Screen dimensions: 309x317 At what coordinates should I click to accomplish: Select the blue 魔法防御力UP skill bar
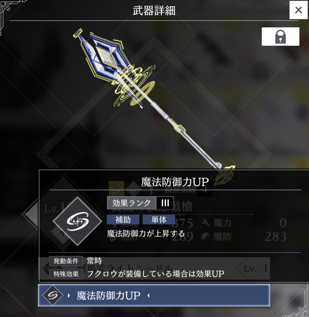[154, 295]
